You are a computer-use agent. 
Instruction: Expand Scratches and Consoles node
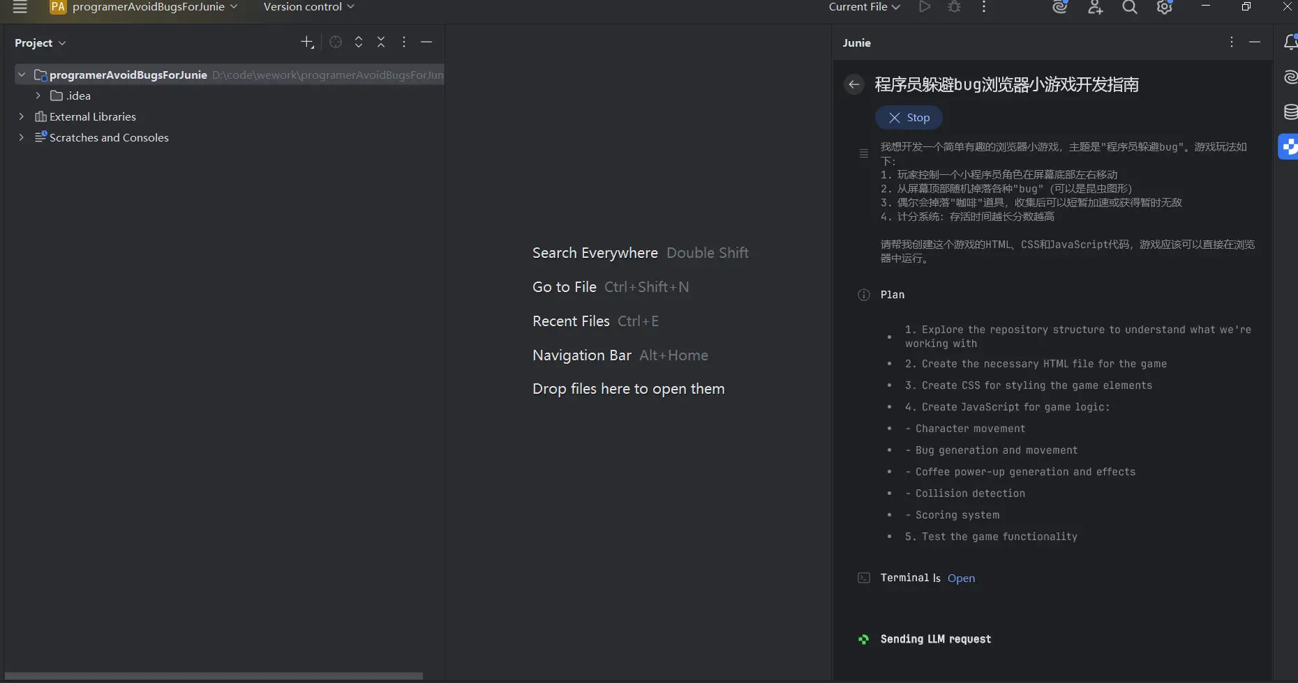(22, 137)
